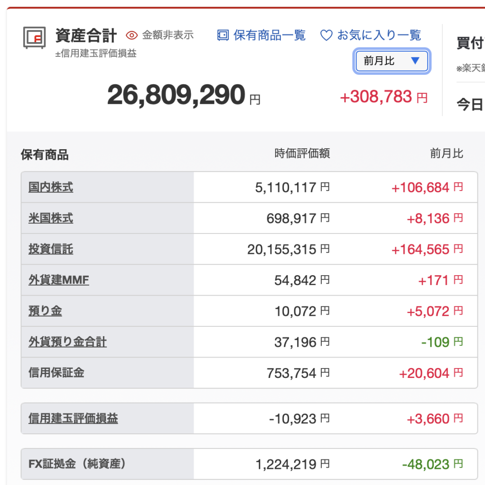Click the 外貨建MMF value 54,842
The height and width of the screenshot is (485, 485).
(x=295, y=280)
